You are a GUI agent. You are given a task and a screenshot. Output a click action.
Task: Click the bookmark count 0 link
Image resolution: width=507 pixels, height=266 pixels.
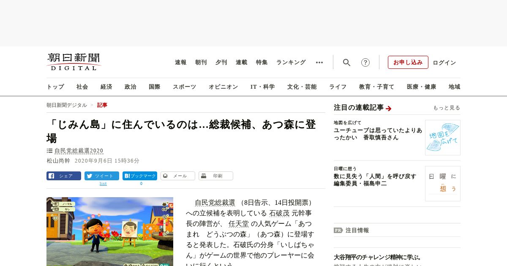click(141, 184)
